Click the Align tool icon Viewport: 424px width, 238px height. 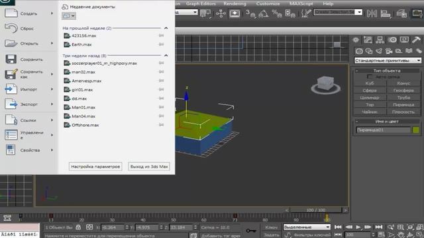click(x=386, y=13)
